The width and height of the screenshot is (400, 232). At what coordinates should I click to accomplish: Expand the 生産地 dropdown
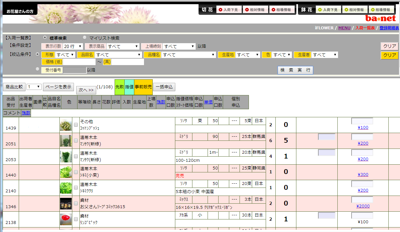coord(248,55)
